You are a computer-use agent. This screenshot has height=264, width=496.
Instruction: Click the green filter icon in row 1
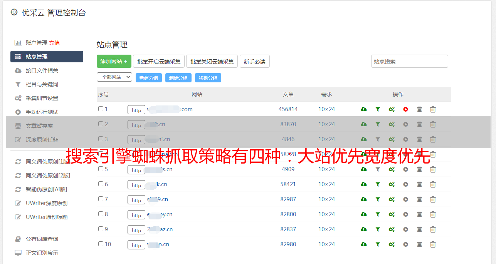378,109
